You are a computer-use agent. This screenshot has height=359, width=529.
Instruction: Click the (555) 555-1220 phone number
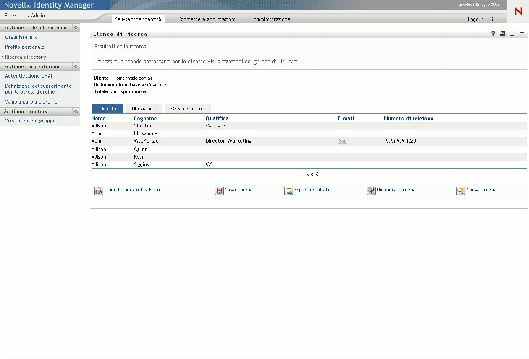400,141
